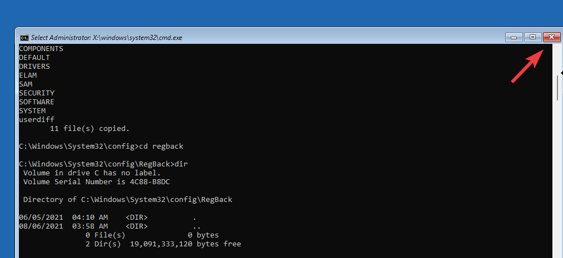The height and width of the screenshot is (258, 563).
Task: Click the 'cd regback' command line
Action: (x=101, y=146)
